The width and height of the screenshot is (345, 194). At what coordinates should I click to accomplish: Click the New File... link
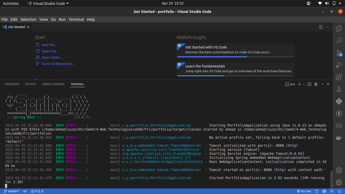(x=49, y=45)
